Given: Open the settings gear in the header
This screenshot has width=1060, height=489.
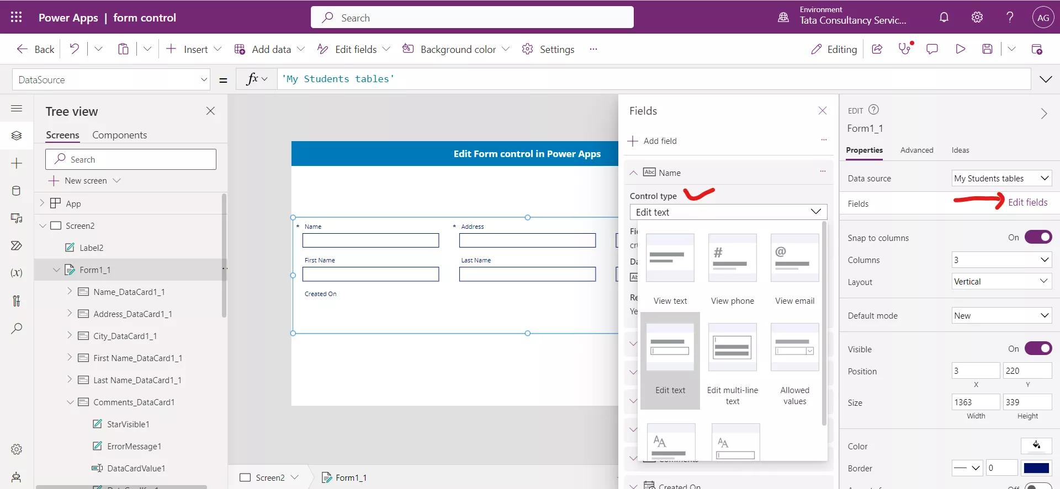Looking at the screenshot, I should 977,17.
